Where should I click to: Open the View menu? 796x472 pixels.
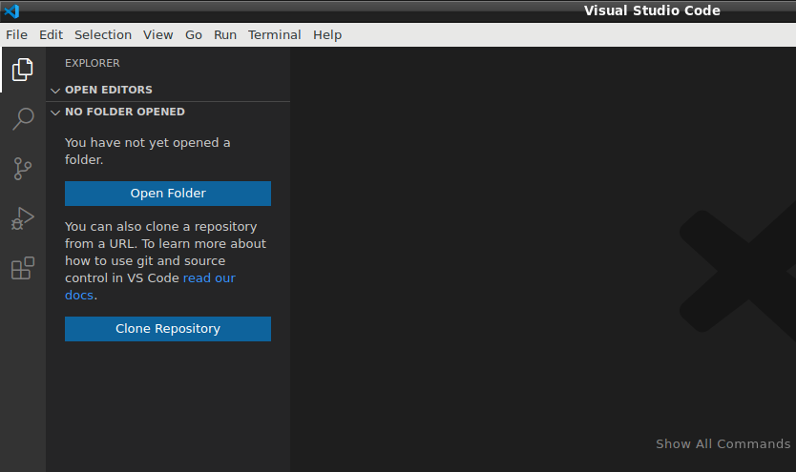(x=157, y=35)
